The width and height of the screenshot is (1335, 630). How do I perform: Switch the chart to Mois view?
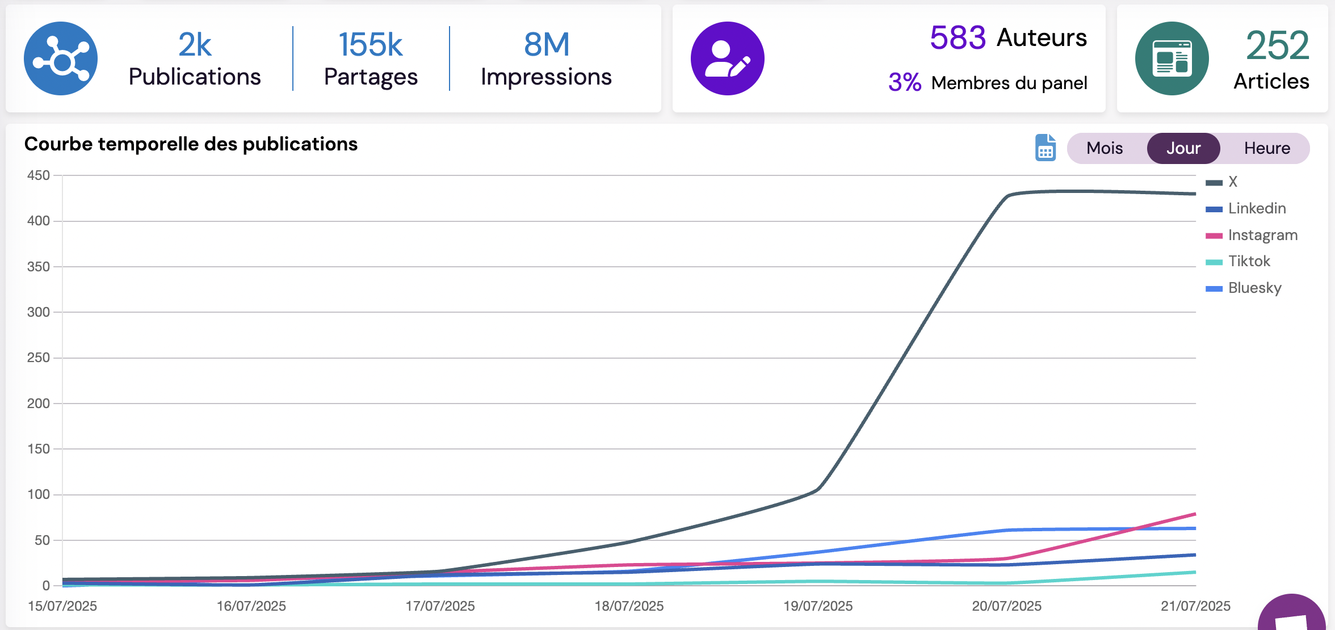(x=1104, y=148)
